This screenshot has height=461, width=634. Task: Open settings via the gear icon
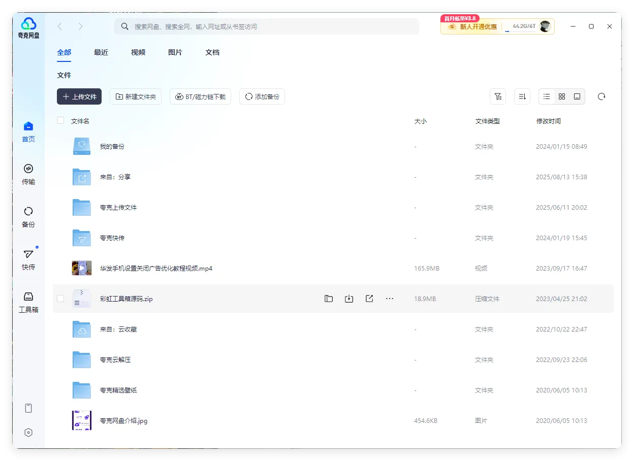click(28, 432)
